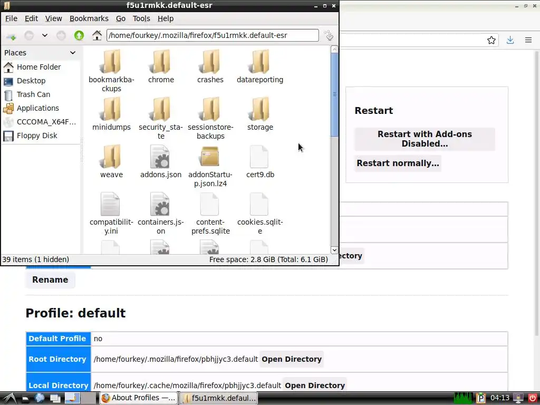
Task: Open Directory for default profile Local Directory
Action: pyautogui.click(x=314, y=385)
